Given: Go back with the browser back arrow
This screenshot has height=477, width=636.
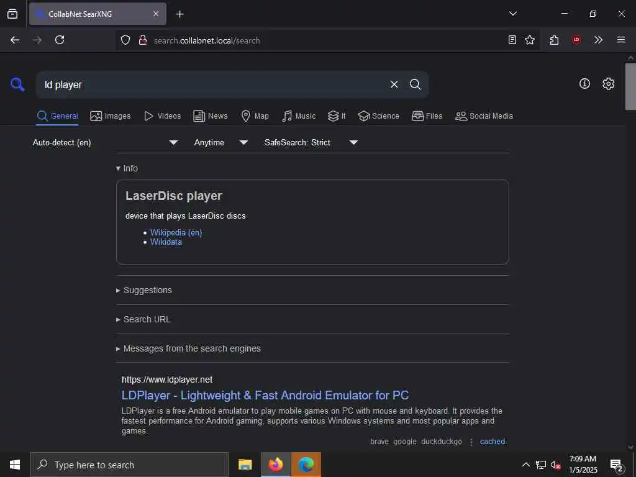Looking at the screenshot, I should pos(15,40).
